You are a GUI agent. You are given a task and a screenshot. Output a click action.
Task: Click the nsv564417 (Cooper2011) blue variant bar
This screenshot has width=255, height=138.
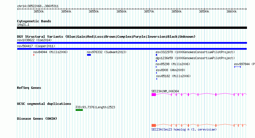132,49
